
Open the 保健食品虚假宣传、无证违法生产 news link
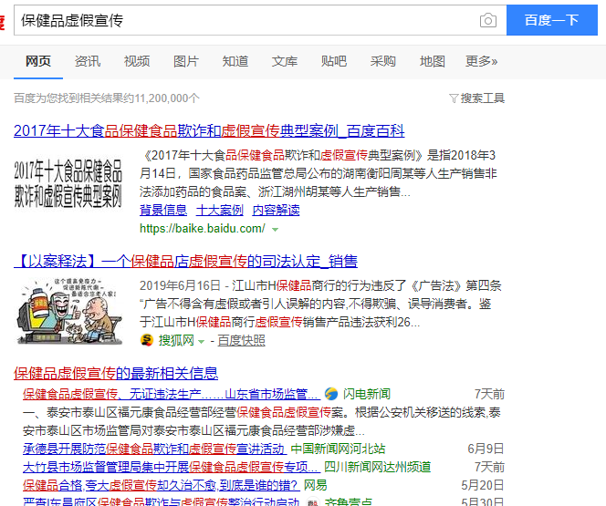pyautogui.click(x=172, y=394)
